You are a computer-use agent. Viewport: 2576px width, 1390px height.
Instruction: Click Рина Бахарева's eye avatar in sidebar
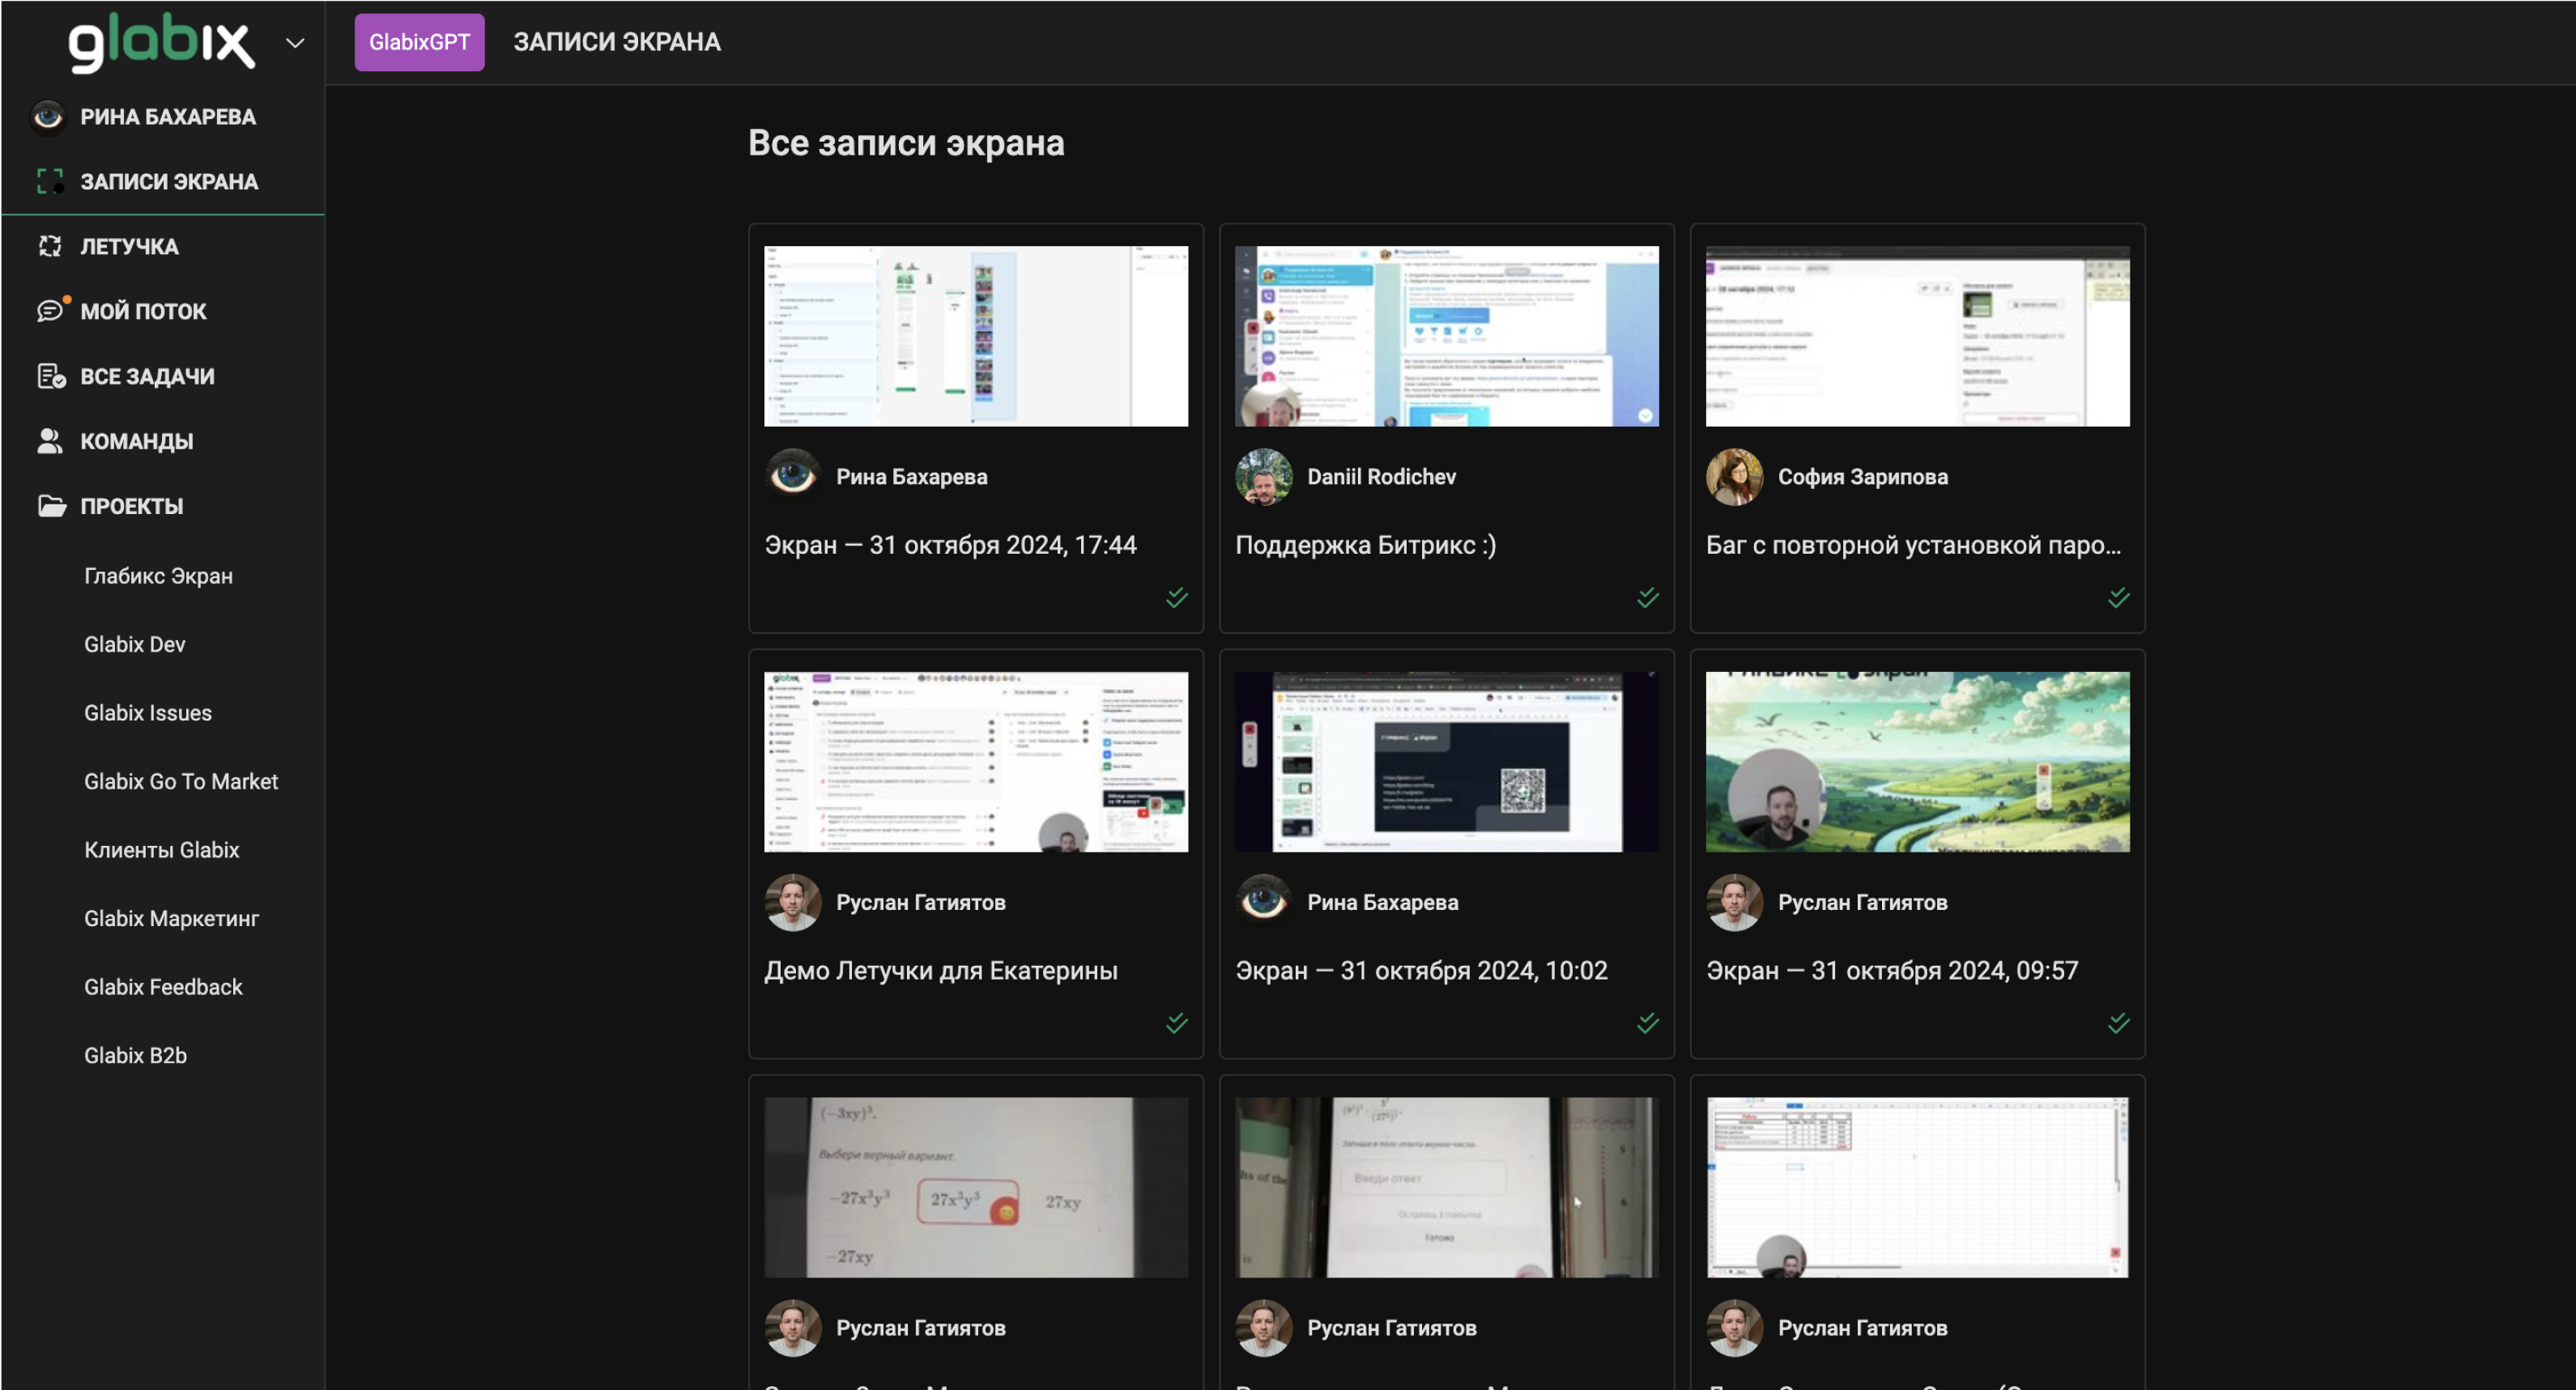pyautogui.click(x=48, y=116)
